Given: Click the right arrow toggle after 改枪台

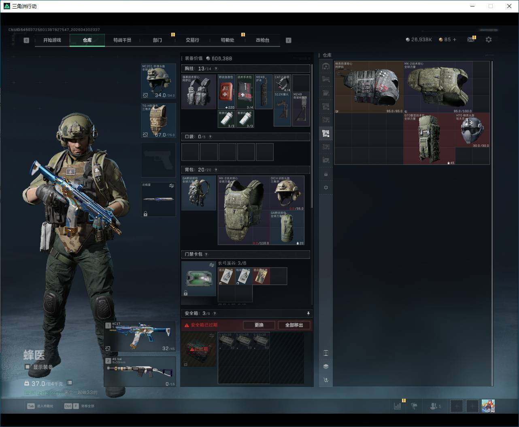Looking at the screenshot, I should tap(288, 40).
